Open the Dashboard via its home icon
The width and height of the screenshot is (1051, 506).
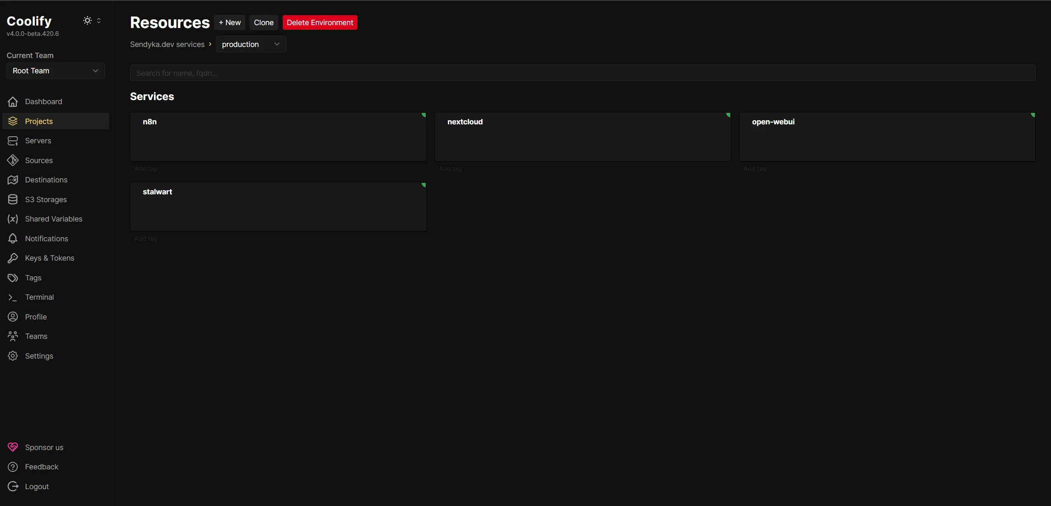click(13, 101)
